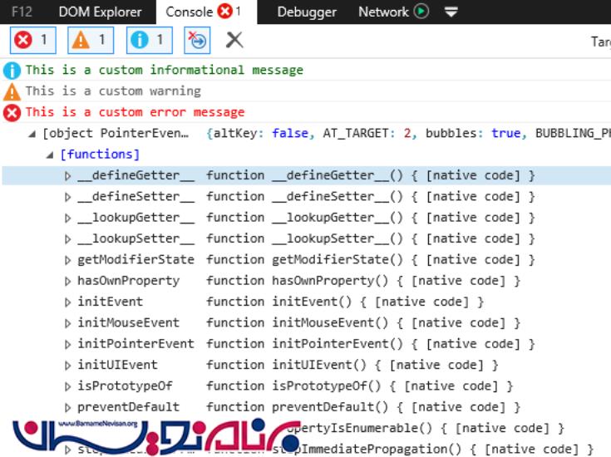Toggle the warnings filter button
The image size is (611, 457).
91,40
